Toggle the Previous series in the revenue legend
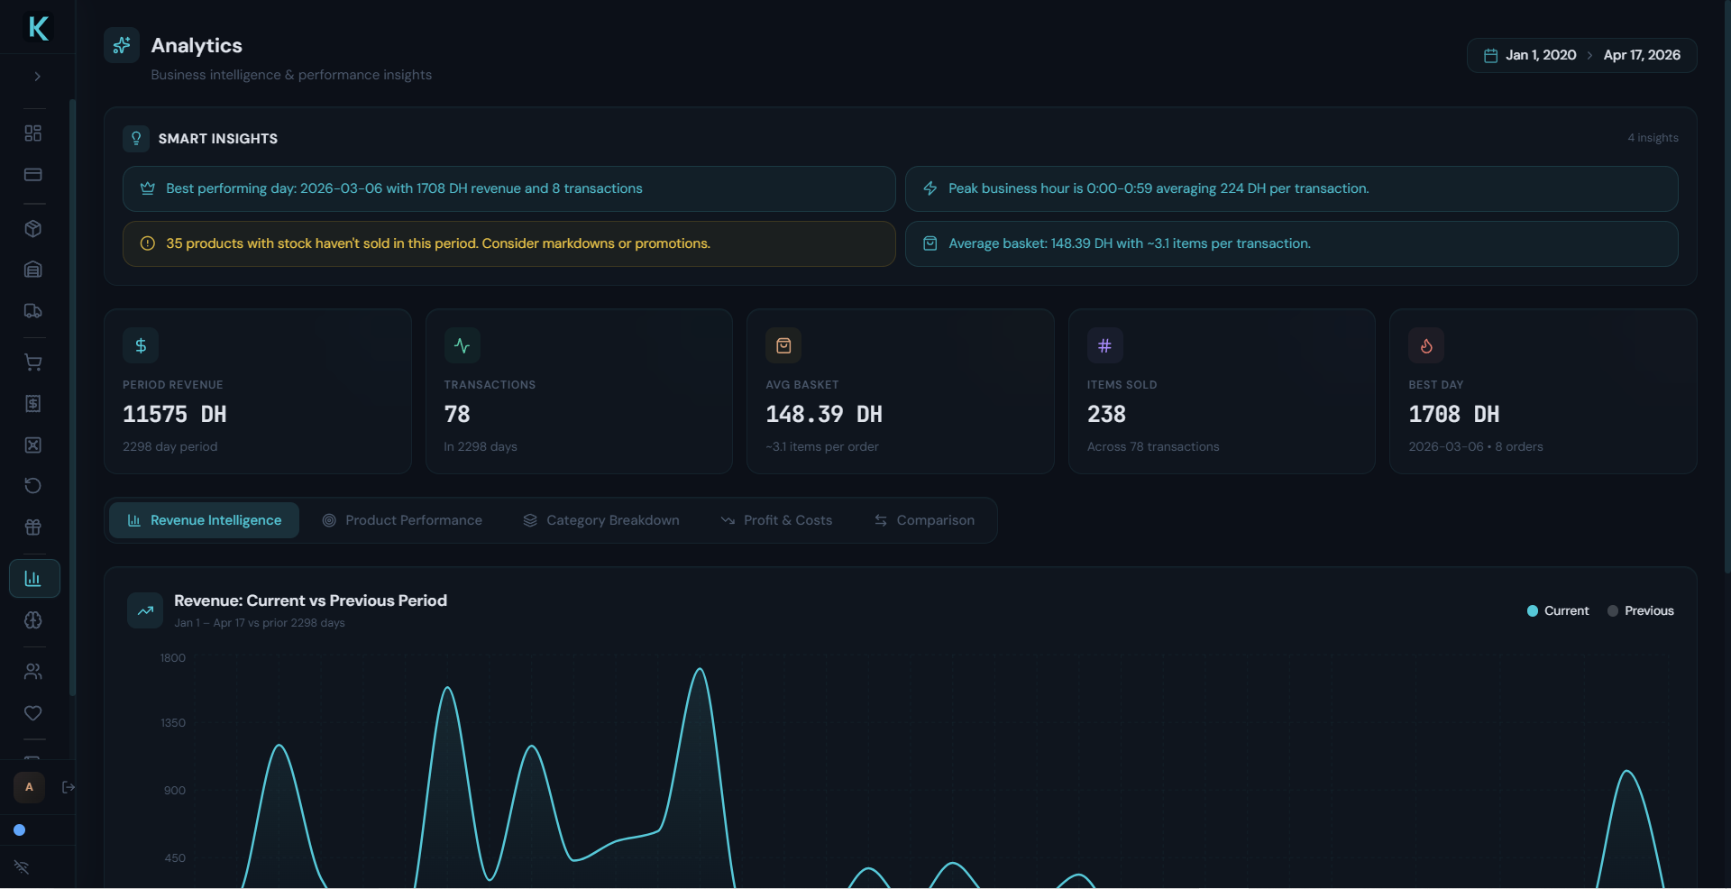 (1641, 610)
